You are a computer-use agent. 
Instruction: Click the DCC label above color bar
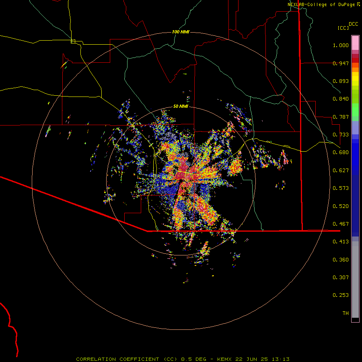tap(354, 24)
